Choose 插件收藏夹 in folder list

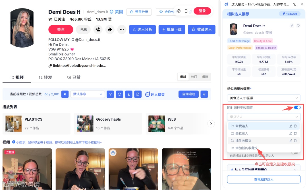point(264,141)
